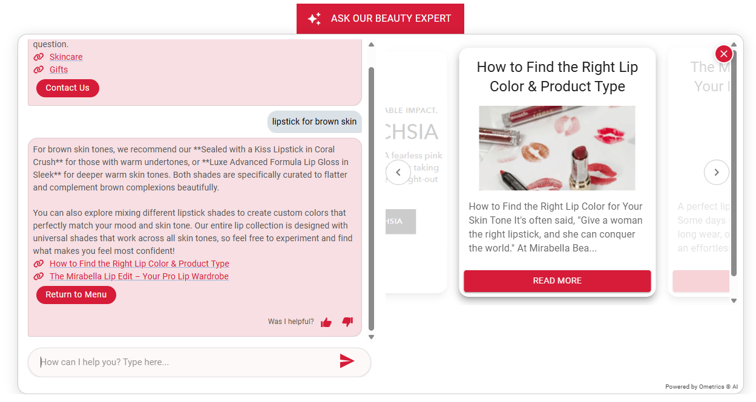Close the article carousel with red X

[723, 54]
